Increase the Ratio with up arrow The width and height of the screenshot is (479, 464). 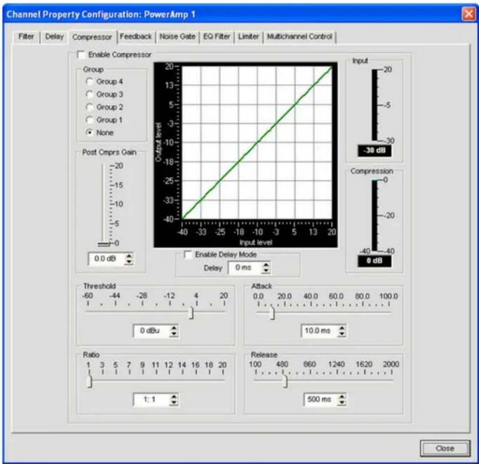click(x=174, y=397)
